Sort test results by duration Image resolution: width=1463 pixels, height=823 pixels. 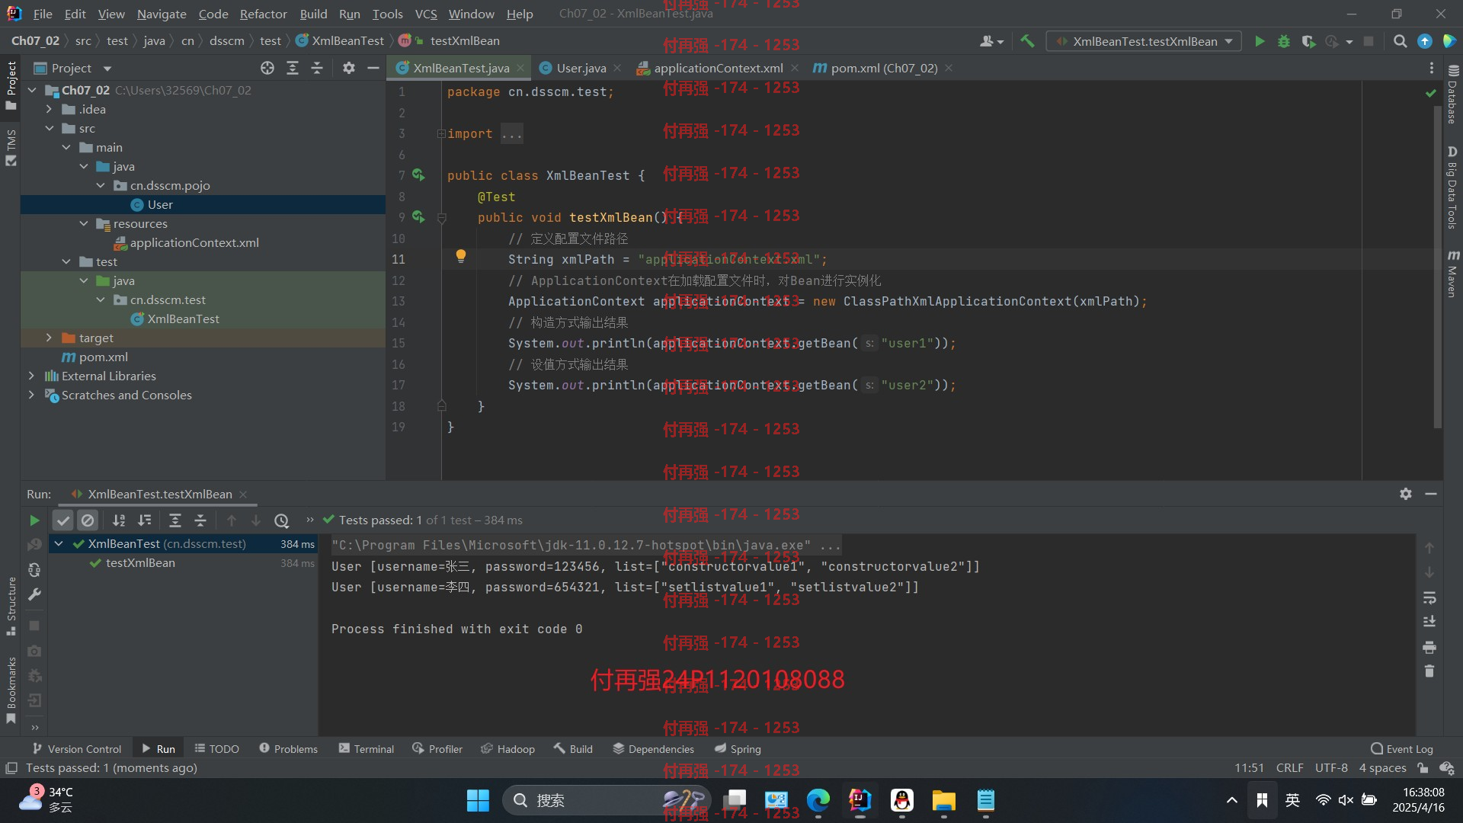(x=144, y=520)
